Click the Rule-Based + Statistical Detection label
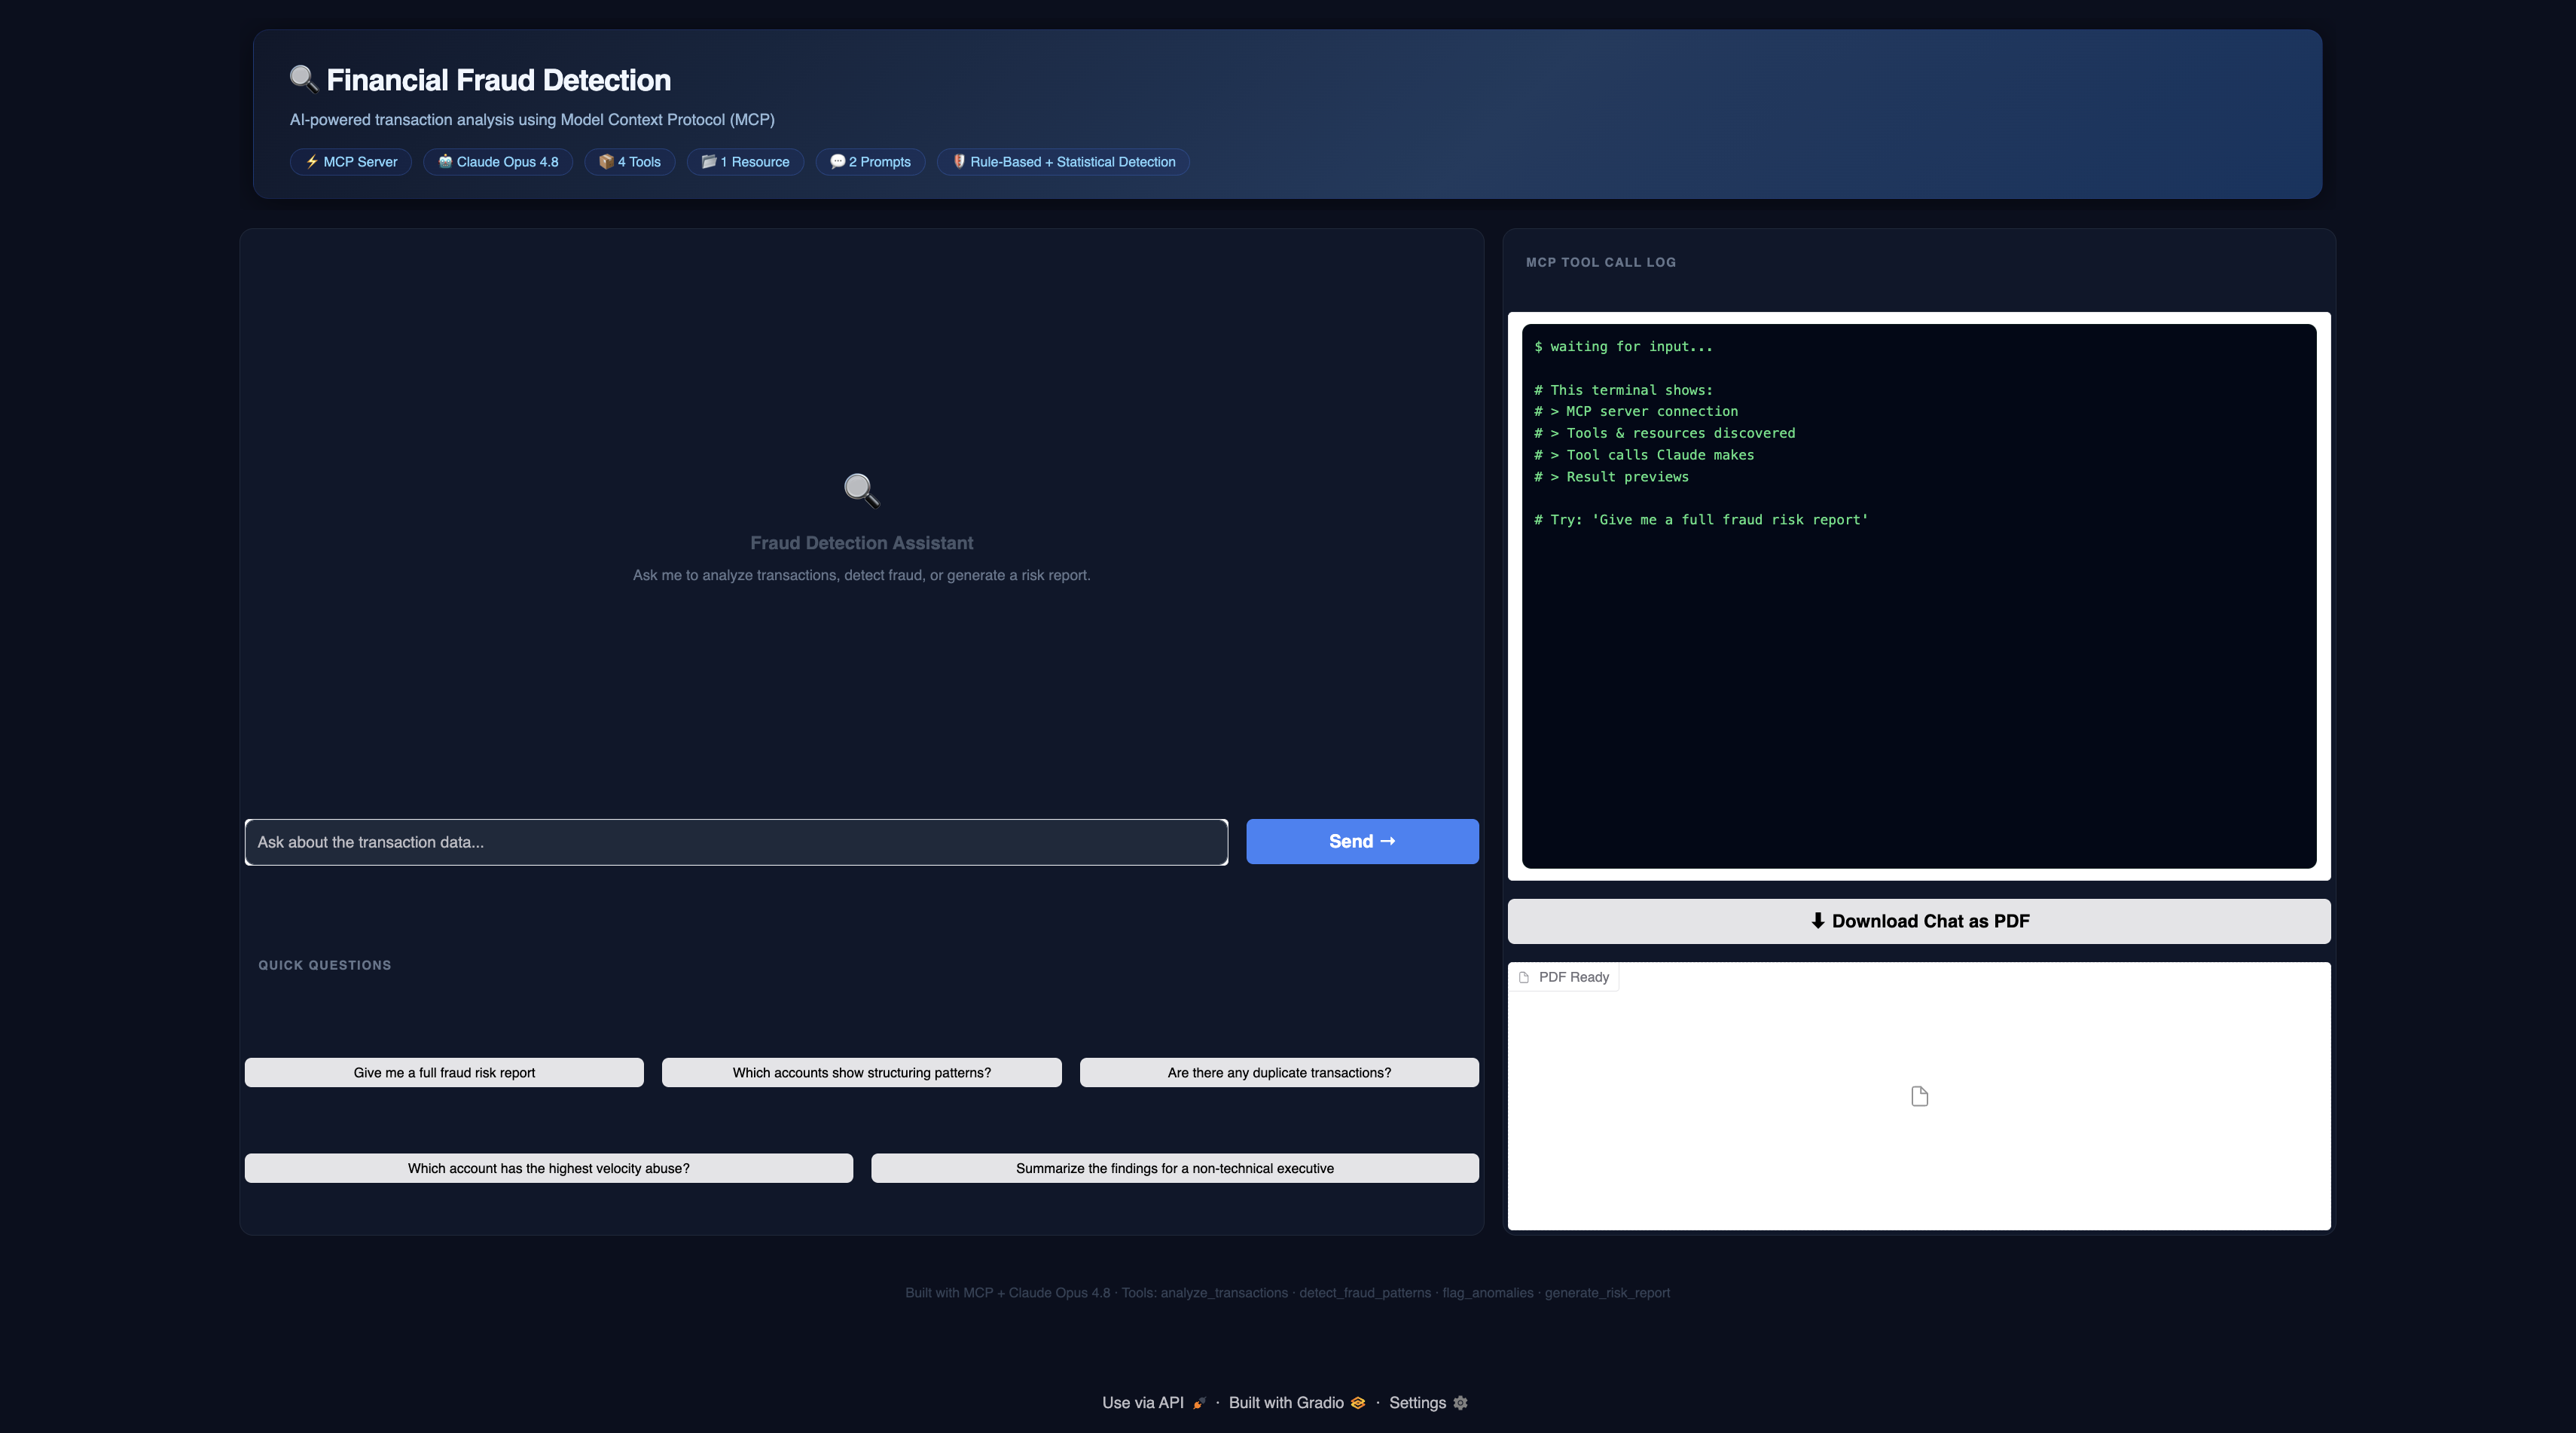 pyautogui.click(x=1073, y=161)
